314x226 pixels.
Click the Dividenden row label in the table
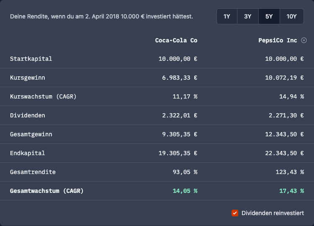pyautogui.click(x=28, y=115)
